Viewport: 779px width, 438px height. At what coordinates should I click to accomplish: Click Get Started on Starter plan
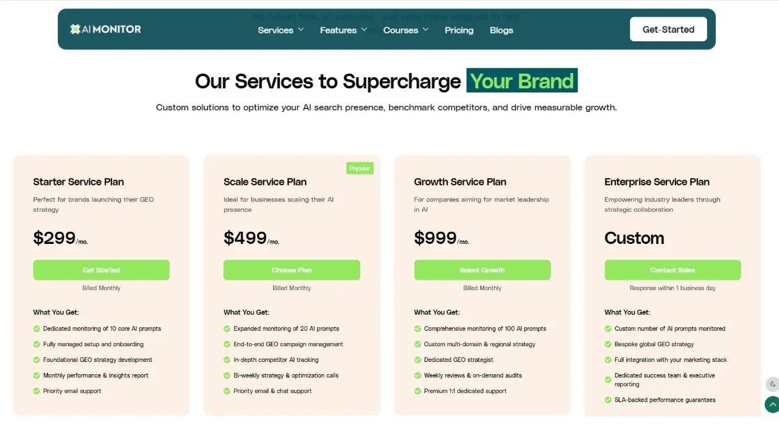point(101,270)
